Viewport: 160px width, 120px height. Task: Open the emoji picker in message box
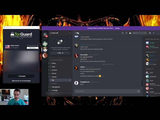click(x=138, y=91)
